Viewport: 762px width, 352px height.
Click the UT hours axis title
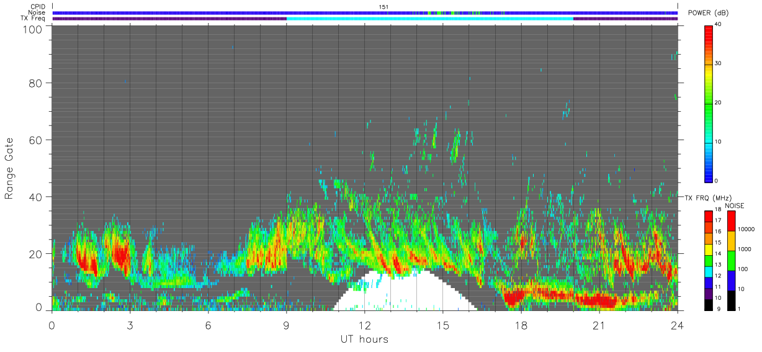point(364,340)
